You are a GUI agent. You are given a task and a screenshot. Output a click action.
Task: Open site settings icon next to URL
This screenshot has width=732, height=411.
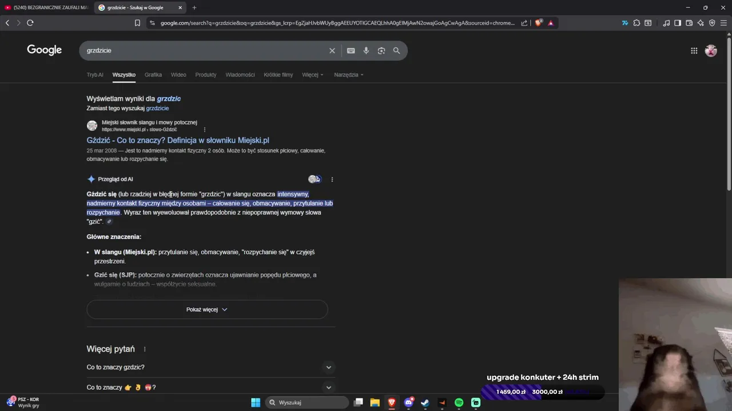[152, 23]
